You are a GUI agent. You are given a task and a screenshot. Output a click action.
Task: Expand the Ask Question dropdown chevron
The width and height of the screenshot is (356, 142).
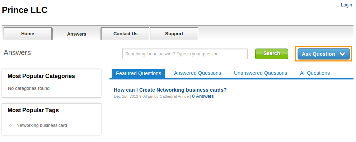click(342, 54)
